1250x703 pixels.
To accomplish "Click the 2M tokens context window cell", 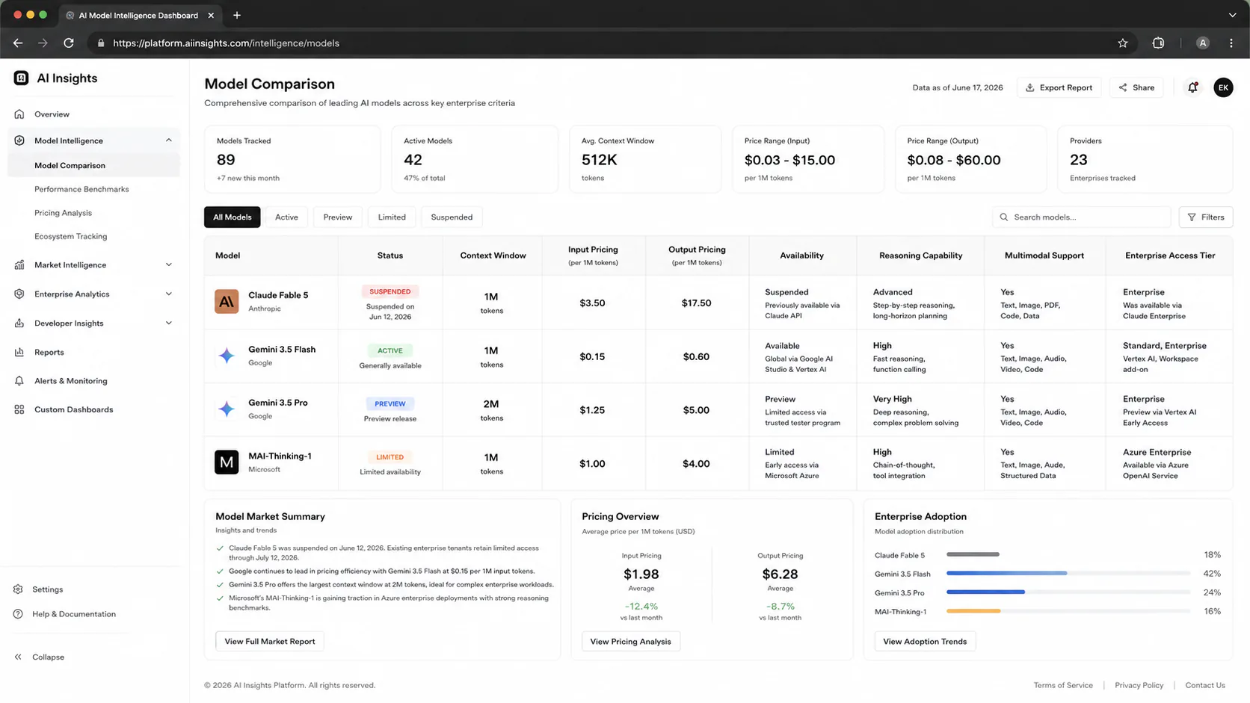I will 491,410.
